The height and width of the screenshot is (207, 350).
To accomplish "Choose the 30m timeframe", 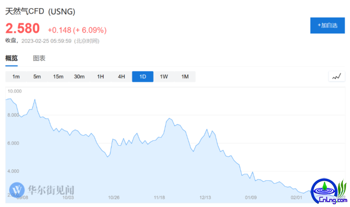I will click(x=79, y=77).
